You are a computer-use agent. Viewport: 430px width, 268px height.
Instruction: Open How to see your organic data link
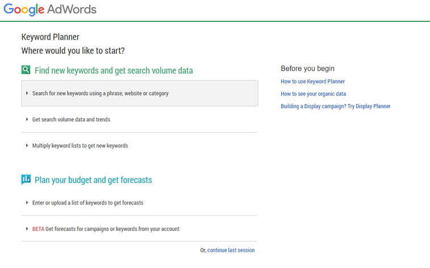[313, 94]
